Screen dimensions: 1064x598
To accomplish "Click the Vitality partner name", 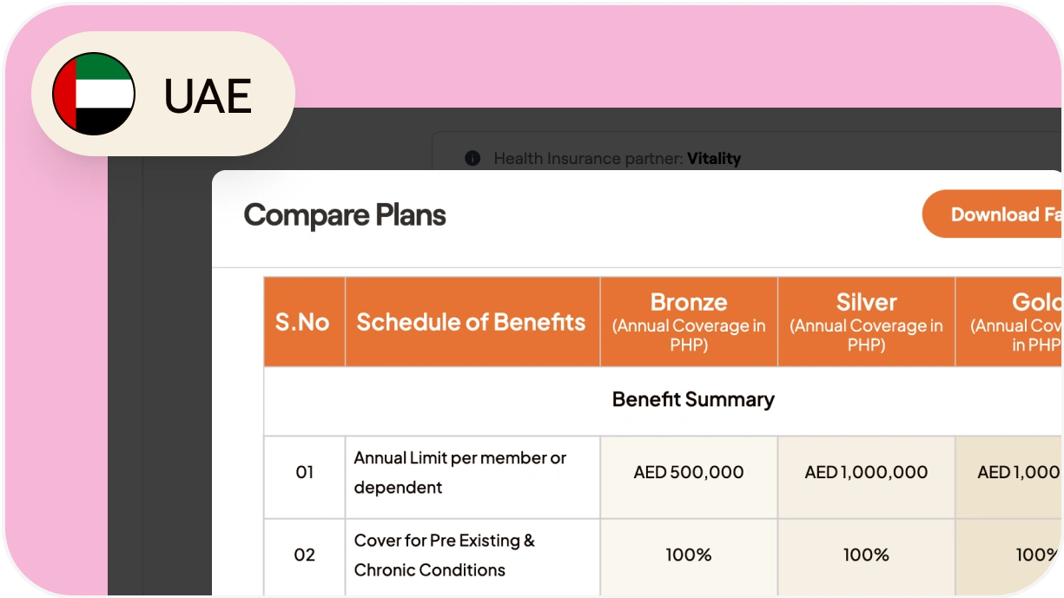I will pyautogui.click(x=714, y=158).
